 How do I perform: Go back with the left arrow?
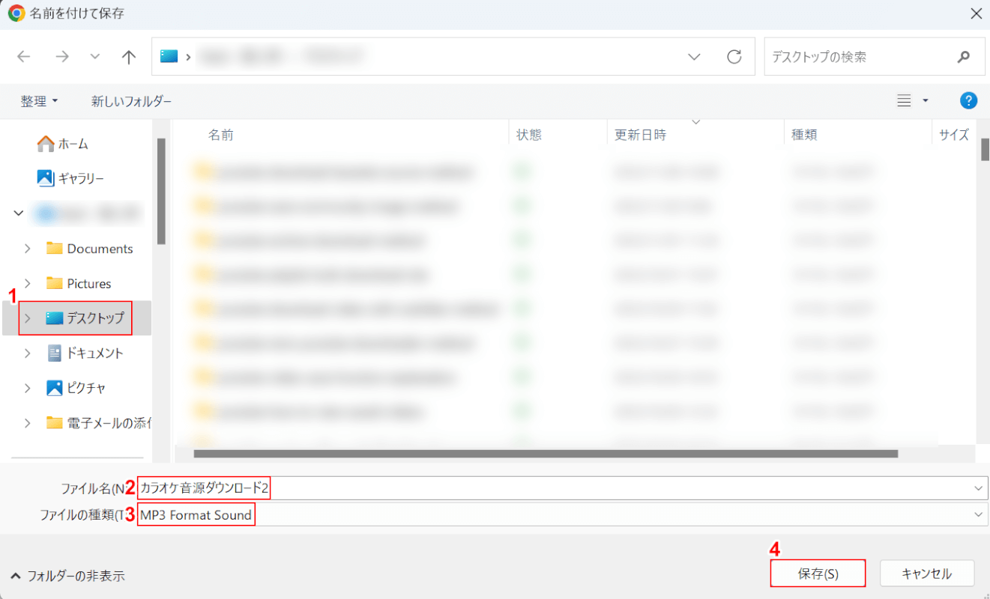click(24, 57)
